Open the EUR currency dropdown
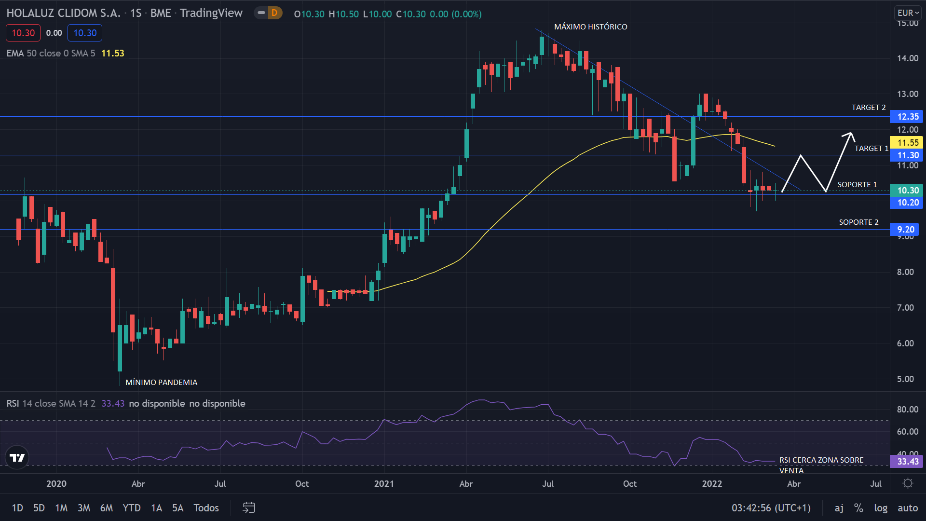Image resolution: width=926 pixels, height=521 pixels. coord(908,13)
